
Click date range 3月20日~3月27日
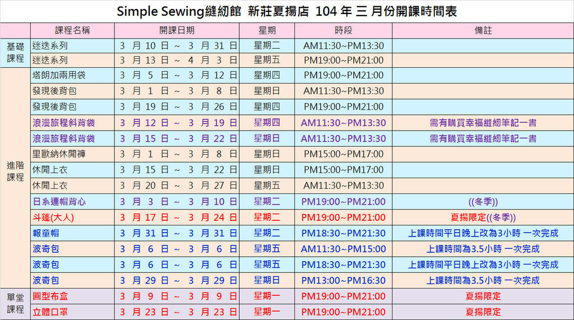pyautogui.click(x=178, y=185)
